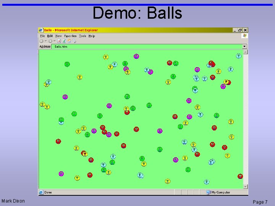Click the 'My Computer' status bar text
The height and width of the screenshot is (206, 275).
click(221, 192)
